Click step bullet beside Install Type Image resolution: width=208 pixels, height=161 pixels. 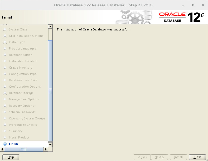coord(5,42)
